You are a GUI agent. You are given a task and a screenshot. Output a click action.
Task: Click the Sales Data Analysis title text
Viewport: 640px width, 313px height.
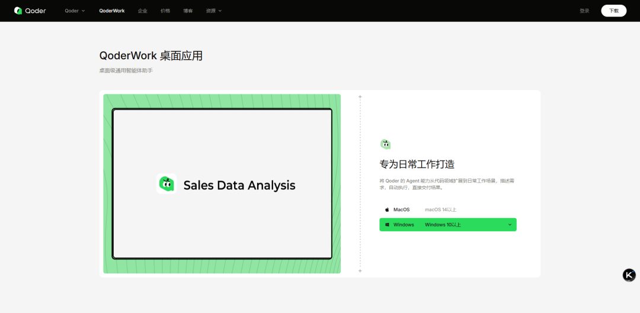[239, 186]
